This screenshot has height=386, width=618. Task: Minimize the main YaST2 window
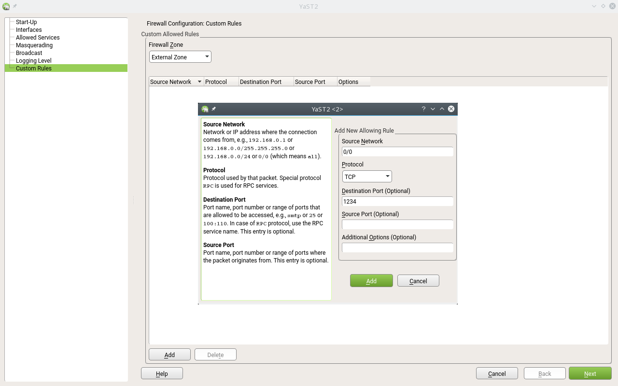594,6
